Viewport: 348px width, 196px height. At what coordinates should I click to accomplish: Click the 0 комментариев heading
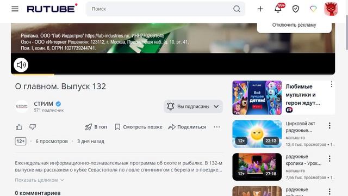click(x=38, y=193)
